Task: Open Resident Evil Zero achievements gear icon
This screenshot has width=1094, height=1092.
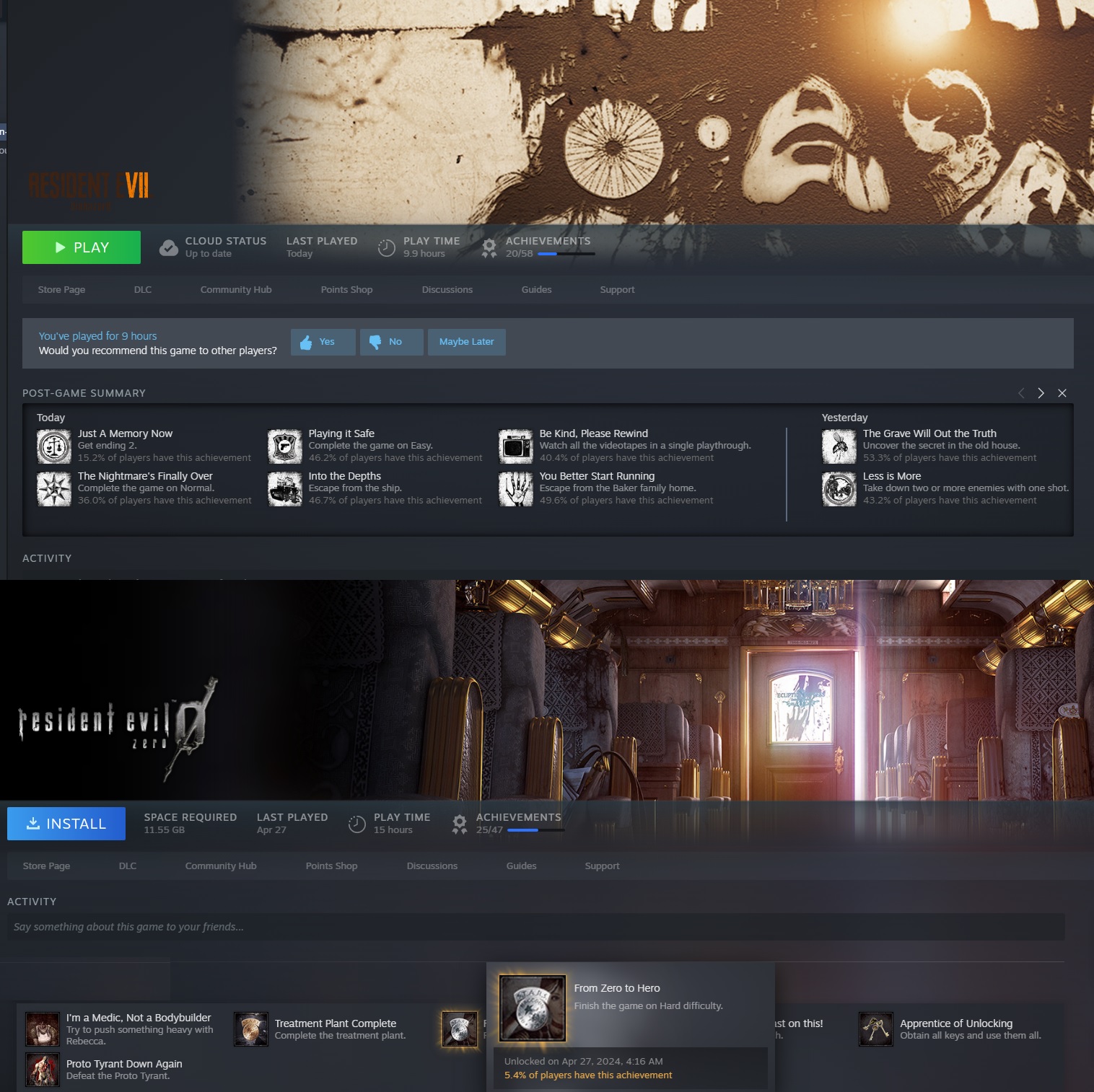Action: click(460, 824)
